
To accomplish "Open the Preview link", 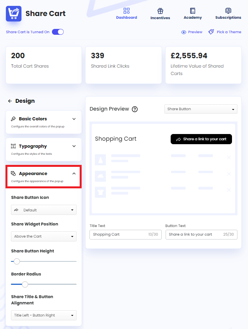I will pos(191,32).
